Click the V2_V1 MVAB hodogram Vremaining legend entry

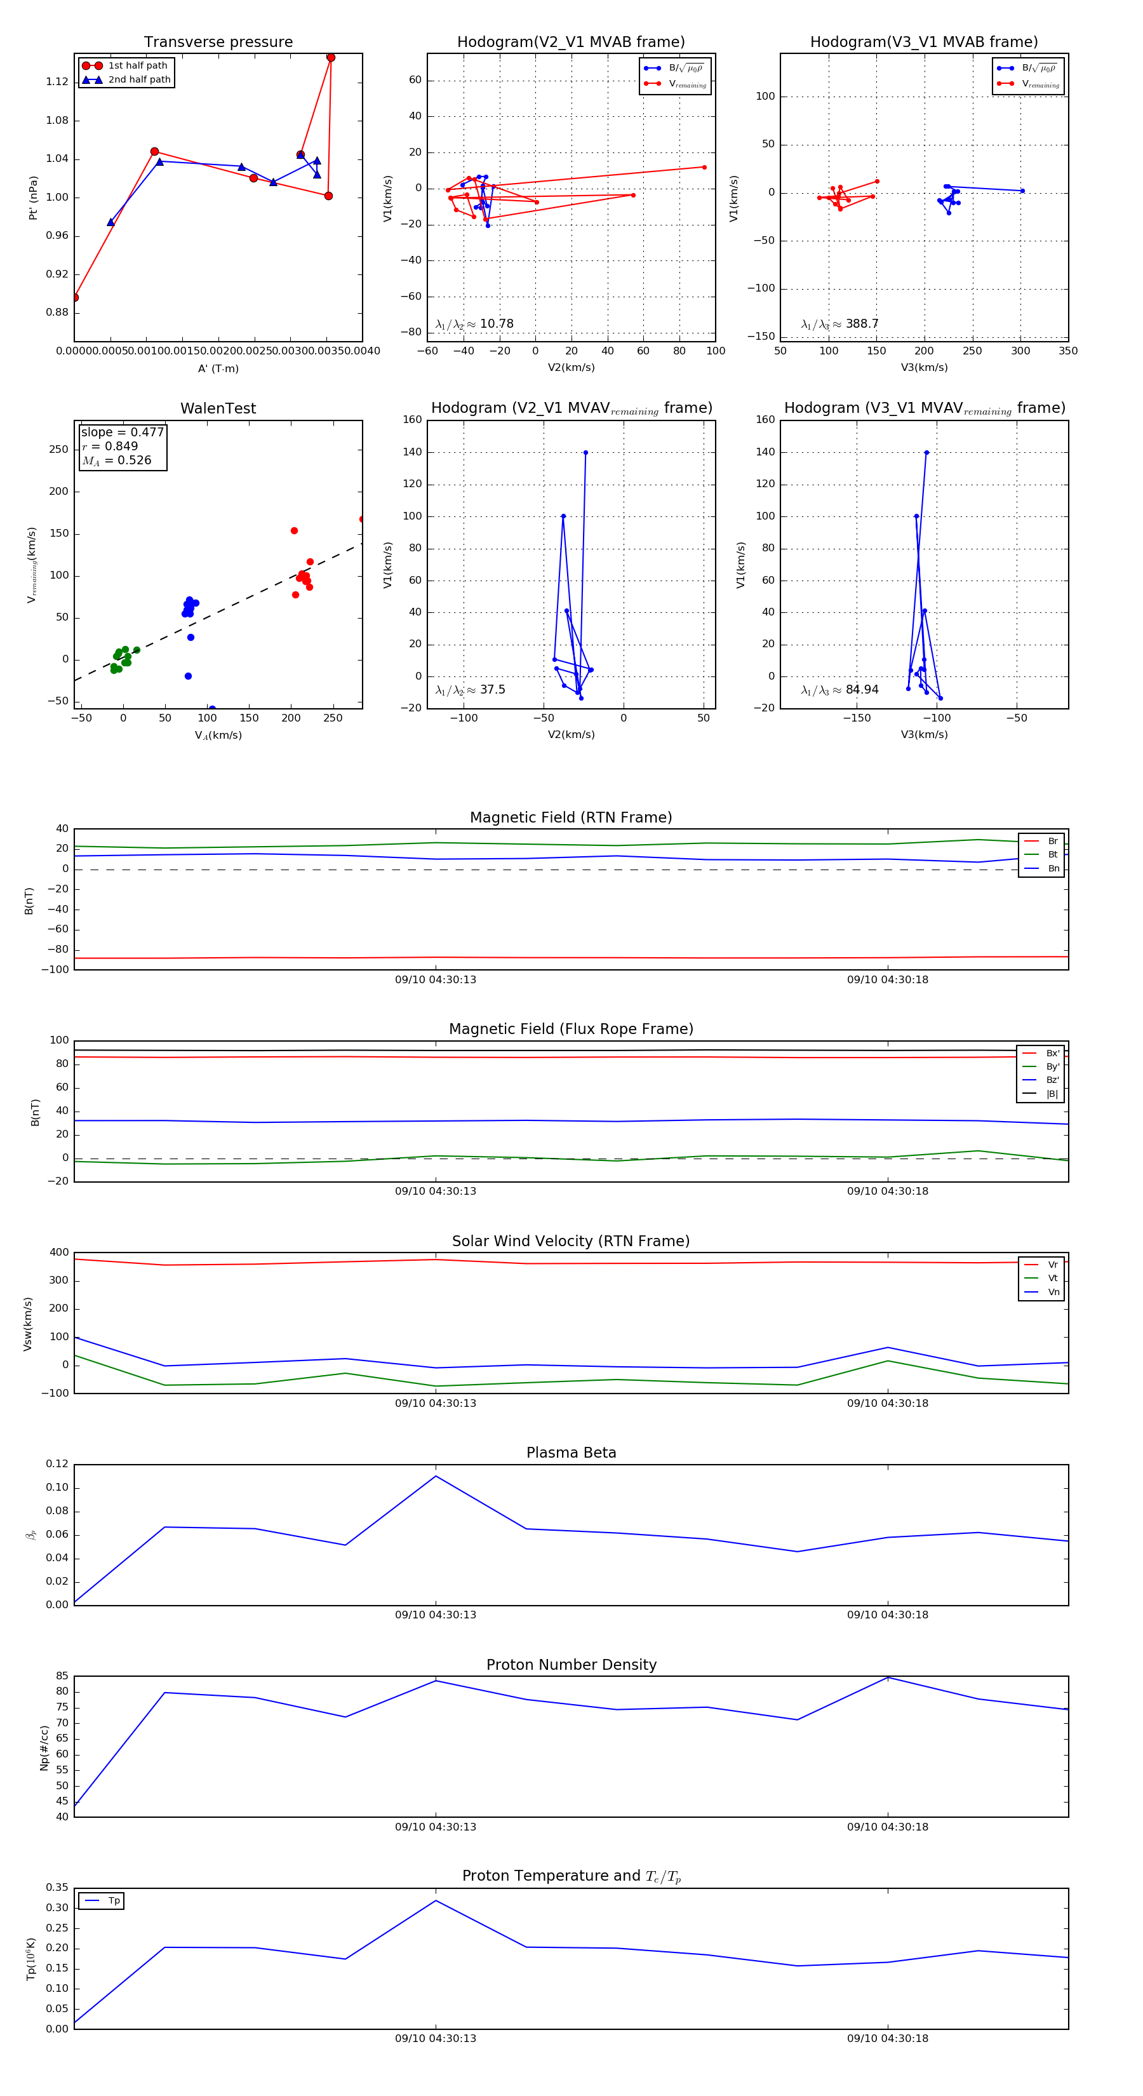pos(675,84)
